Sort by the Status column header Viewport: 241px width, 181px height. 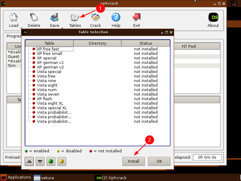[x=145, y=43]
